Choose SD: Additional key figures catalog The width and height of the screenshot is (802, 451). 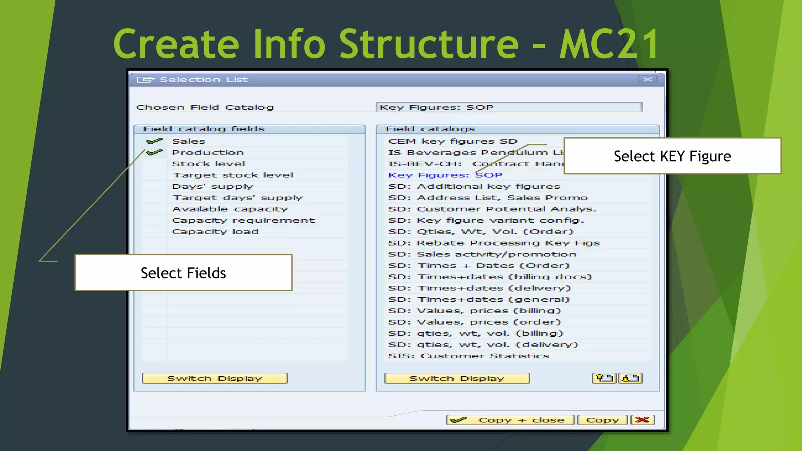(474, 187)
